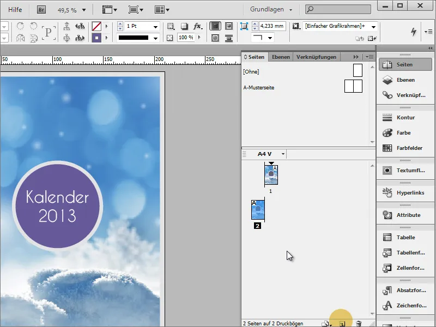Open the stroke type line dropdown
The image size is (436, 327).
point(155,38)
